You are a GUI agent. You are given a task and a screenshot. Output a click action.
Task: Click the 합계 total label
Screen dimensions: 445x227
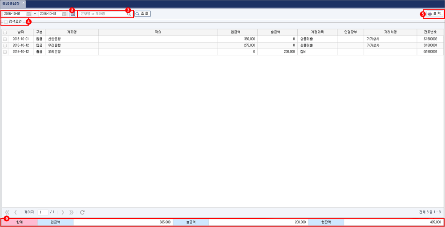point(20,222)
